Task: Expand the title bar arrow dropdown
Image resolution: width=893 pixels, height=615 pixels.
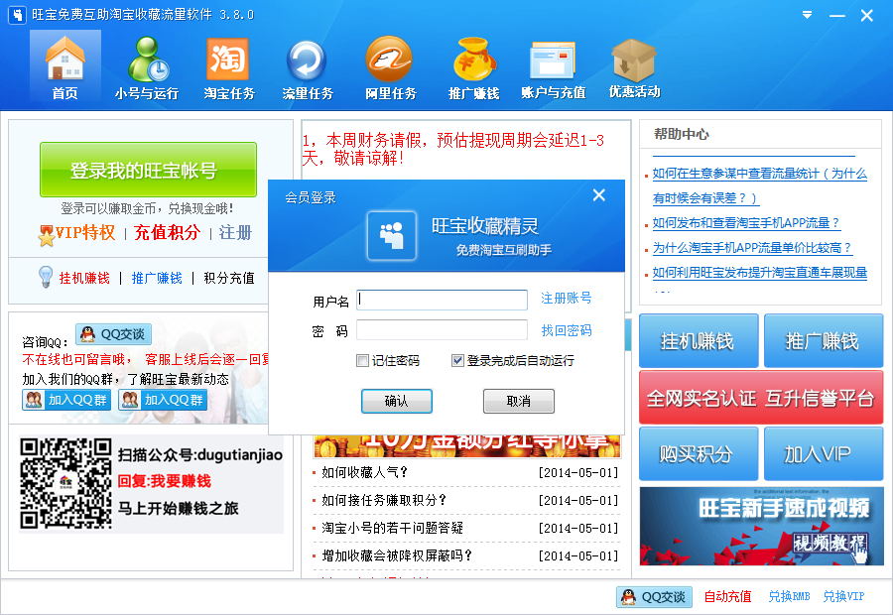Action: (x=805, y=16)
